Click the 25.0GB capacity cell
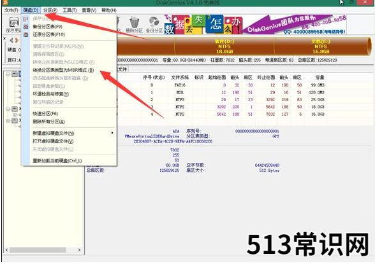The height and width of the screenshot is (264, 375). (318, 100)
